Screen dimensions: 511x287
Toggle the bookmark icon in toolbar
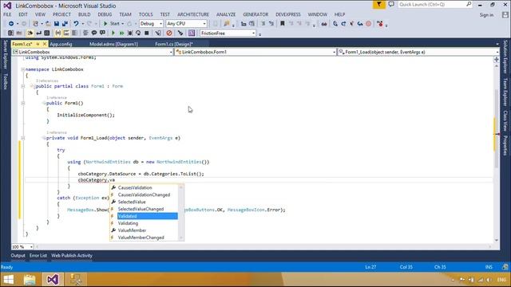point(283,24)
